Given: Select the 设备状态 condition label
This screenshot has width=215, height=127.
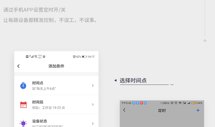Looking at the screenshot, I should pyautogui.click(x=39, y=121).
